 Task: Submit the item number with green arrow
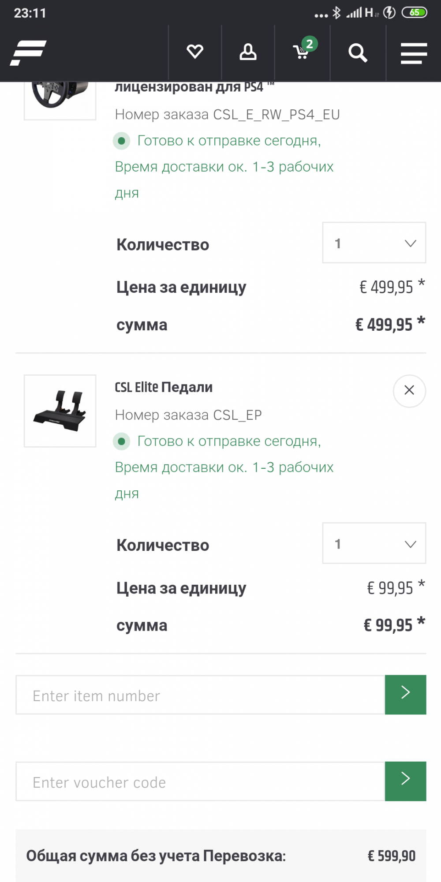[405, 695]
